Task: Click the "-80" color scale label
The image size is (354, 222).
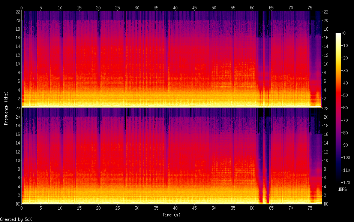Action: (345, 133)
